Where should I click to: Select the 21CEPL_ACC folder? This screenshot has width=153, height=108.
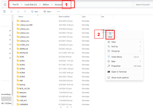[25, 45]
